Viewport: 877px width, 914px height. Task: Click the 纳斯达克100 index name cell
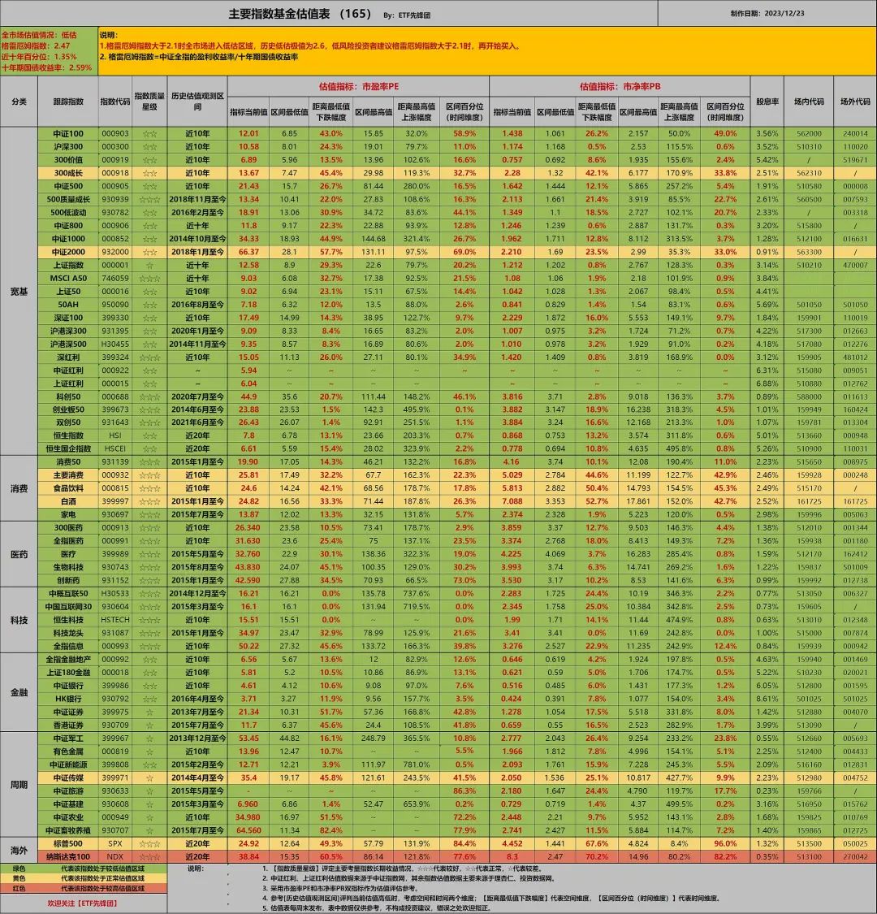pos(68,857)
